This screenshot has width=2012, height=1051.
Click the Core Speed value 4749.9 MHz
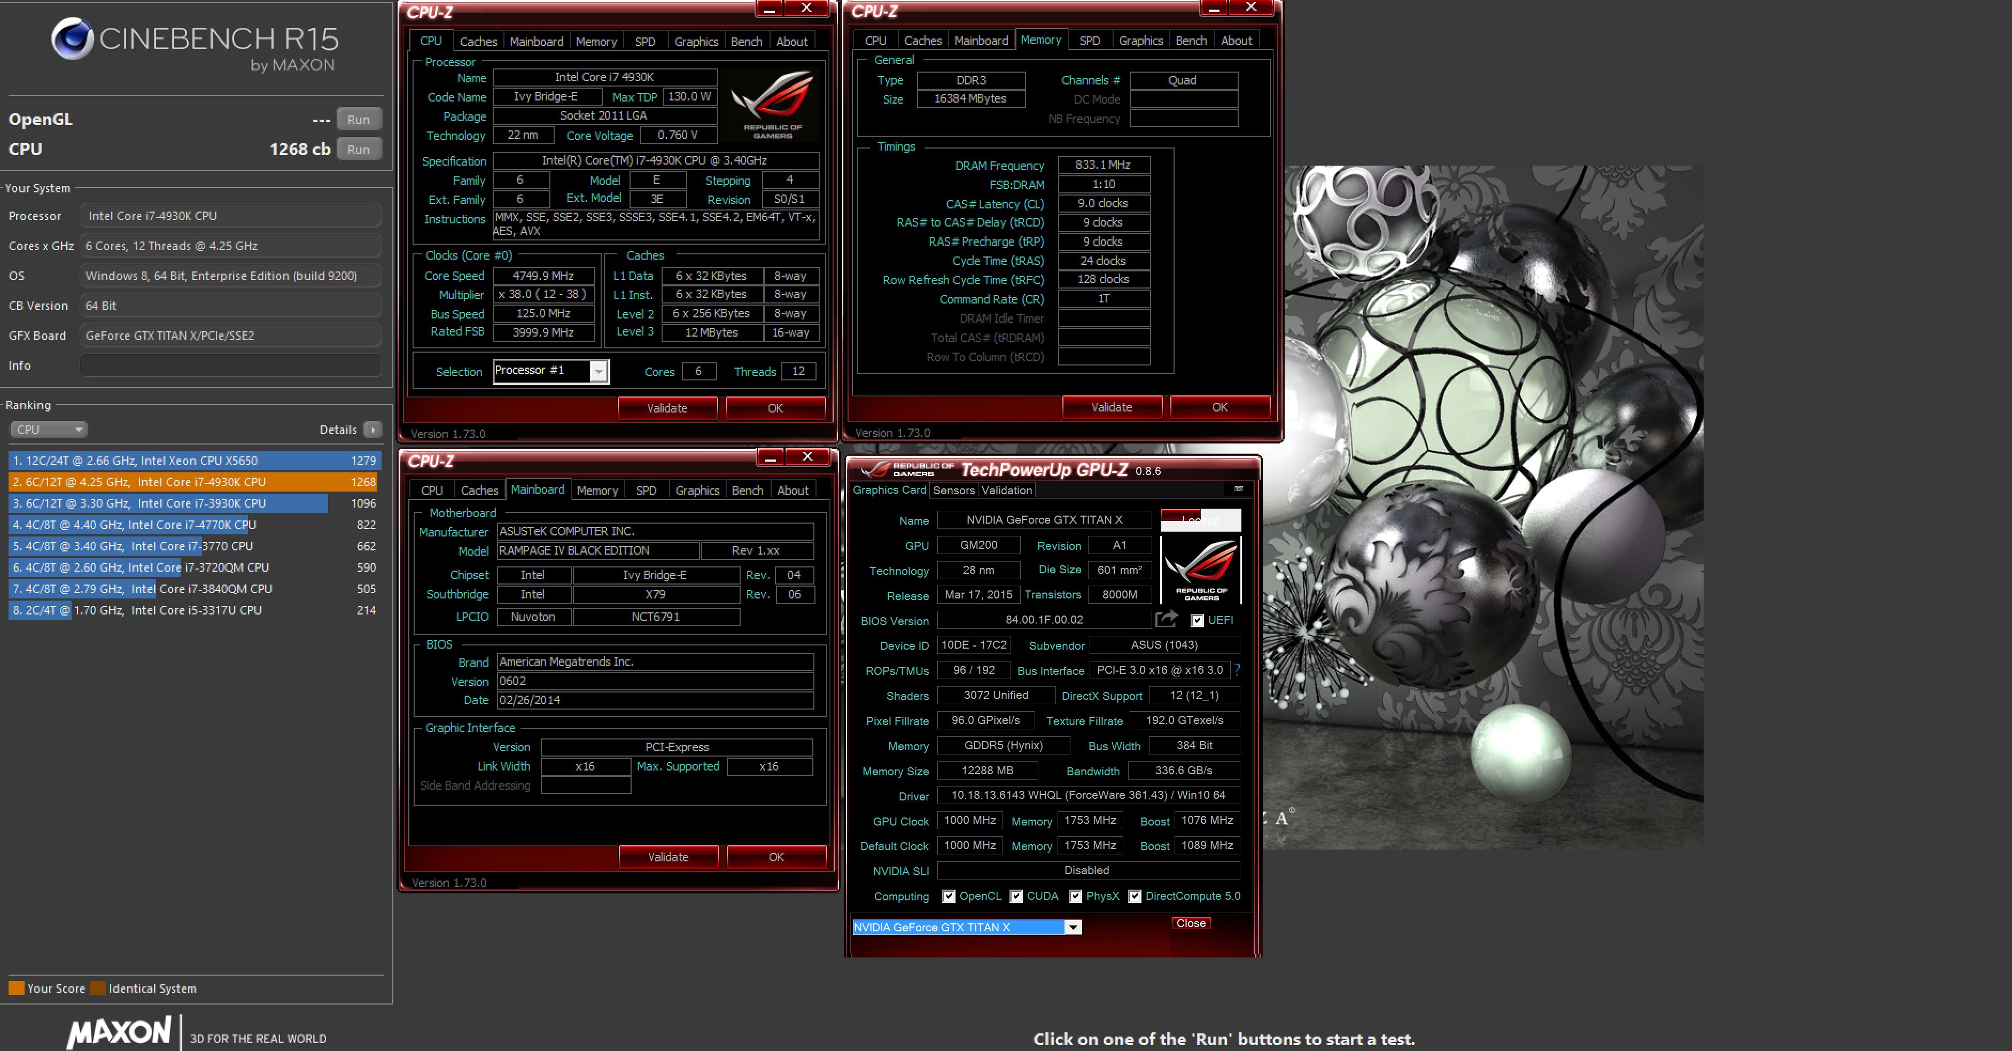pyautogui.click(x=543, y=276)
